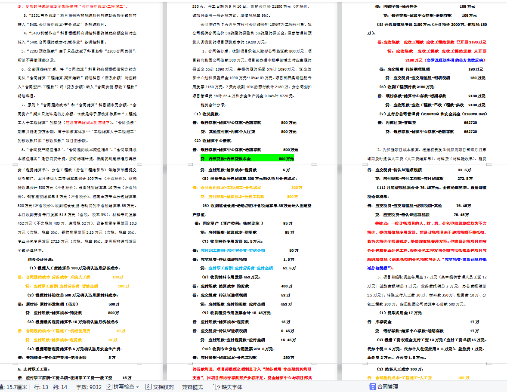Image resolution: width=507 pixels, height=392 pixels.
Task: Click the heading （2）收结算中心借款
Action: tap(213, 141)
